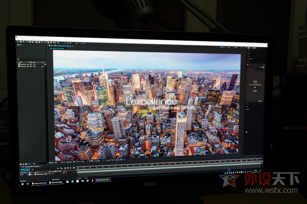Viewport: 307px width, 204px height.
Task: Select the Rectangle shape tool
Action: [36, 42]
